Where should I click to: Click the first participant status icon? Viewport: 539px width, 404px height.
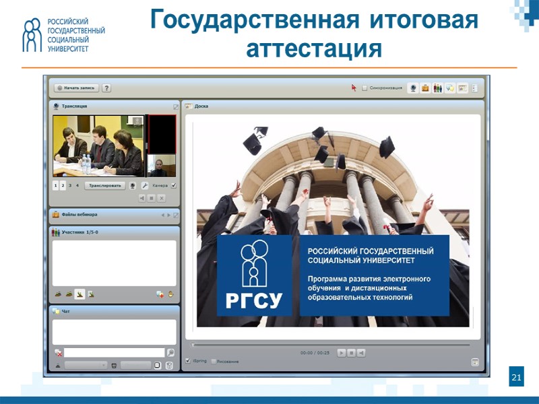[58, 294]
